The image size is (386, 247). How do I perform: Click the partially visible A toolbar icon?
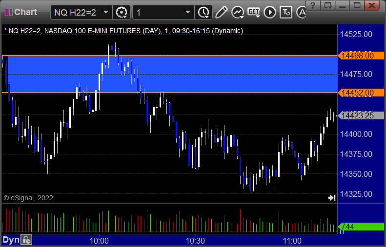301,12
